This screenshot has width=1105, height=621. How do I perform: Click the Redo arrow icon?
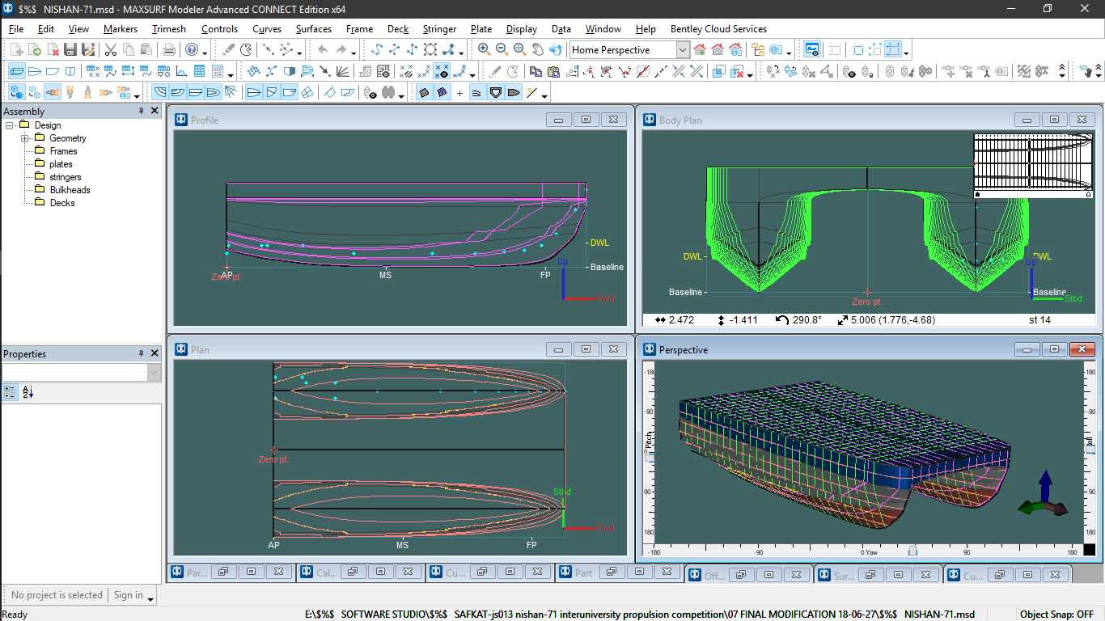[x=341, y=49]
